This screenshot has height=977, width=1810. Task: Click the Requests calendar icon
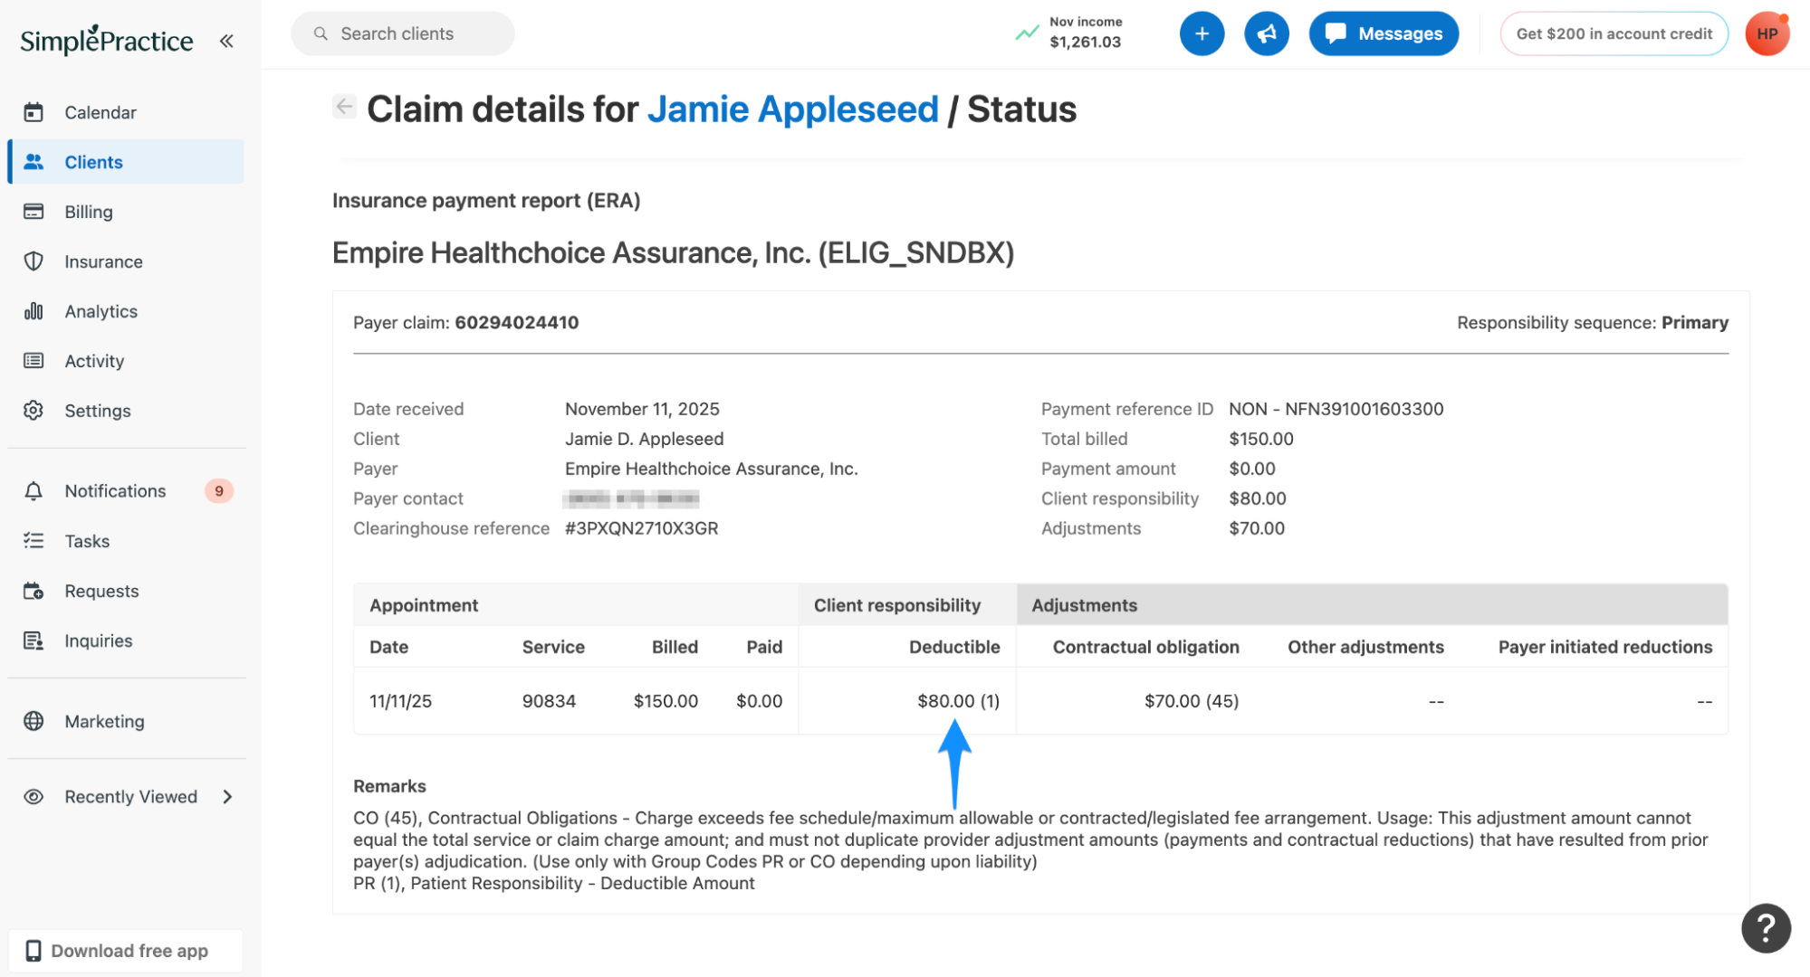(x=34, y=591)
